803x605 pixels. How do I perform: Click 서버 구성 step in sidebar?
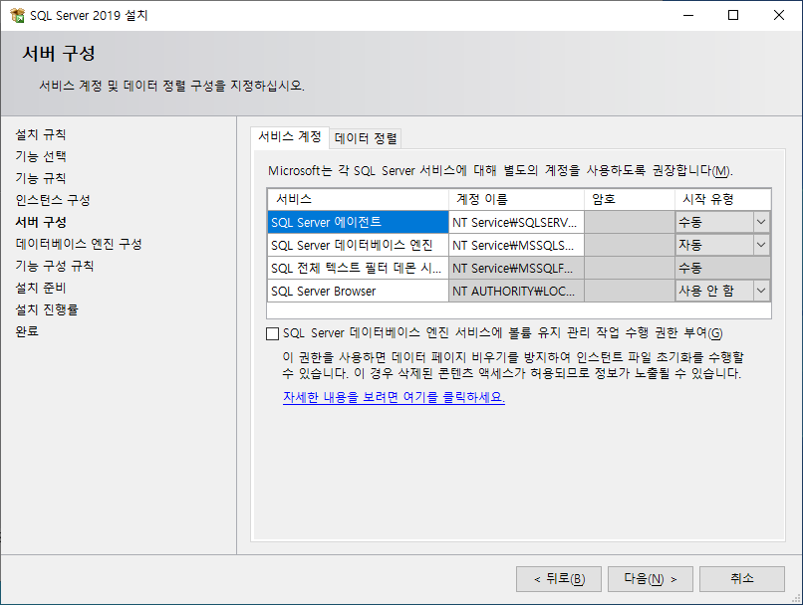(41, 223)
